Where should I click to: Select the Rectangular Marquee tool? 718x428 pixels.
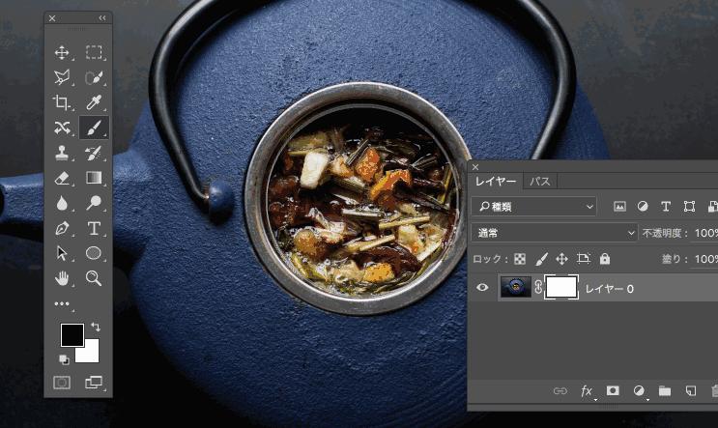(94, 52)
